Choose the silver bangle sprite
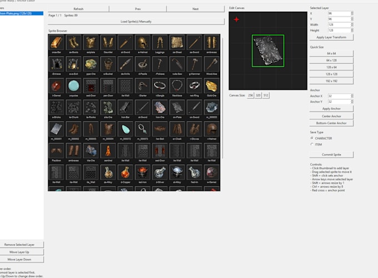This screenshot has height=278, width=378. [x=160, y=85]
